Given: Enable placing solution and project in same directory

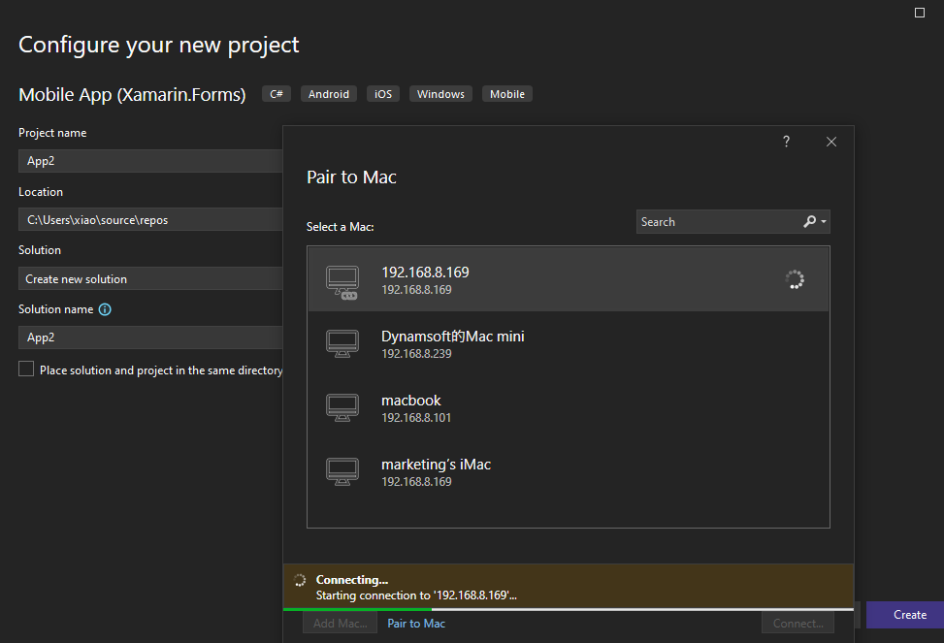Looking at the screenshot, I should (x=26, y=370).
